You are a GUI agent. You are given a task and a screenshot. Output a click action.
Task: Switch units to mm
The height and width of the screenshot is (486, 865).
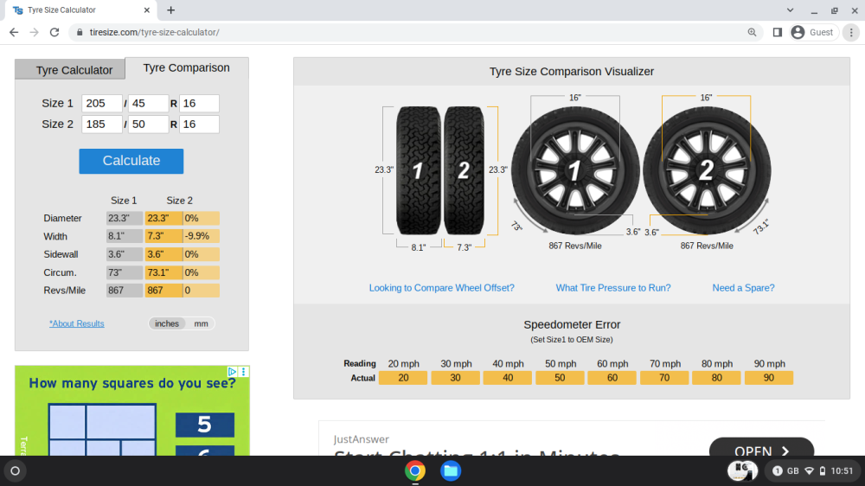201,323
